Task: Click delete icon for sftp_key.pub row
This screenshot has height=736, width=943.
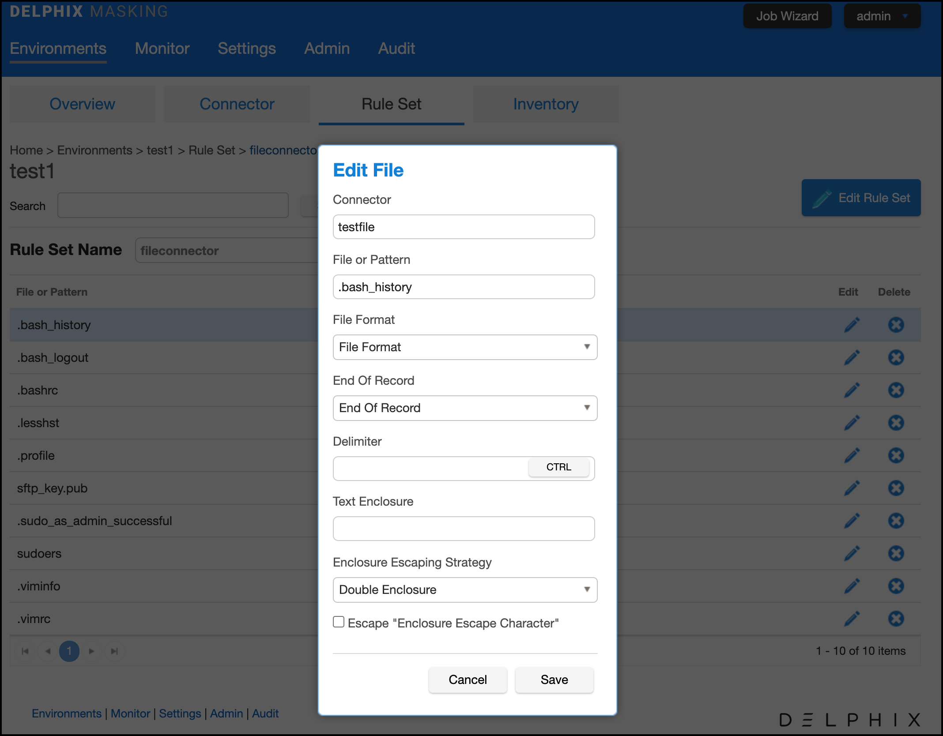Action: (896, 488)
